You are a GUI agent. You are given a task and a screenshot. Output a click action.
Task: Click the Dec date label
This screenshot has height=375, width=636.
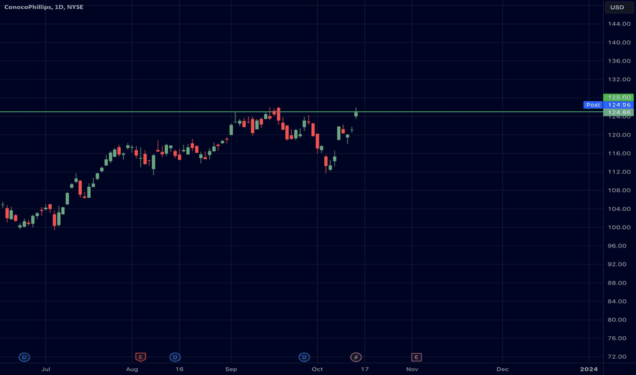[502, 370]
